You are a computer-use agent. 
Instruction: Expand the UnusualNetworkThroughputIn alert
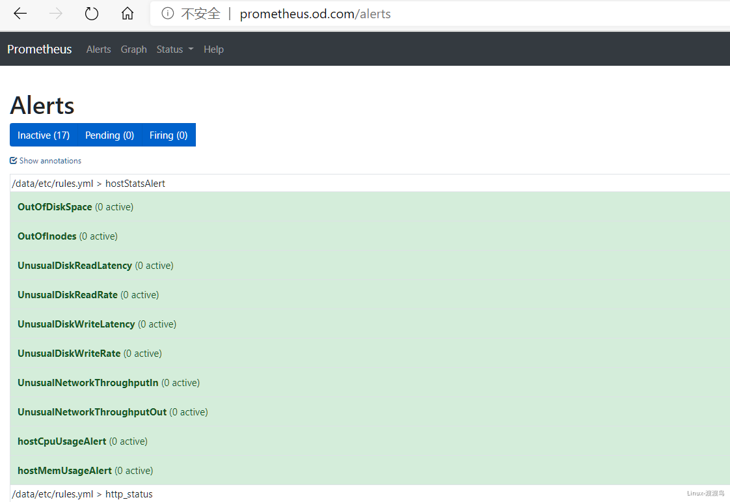pyautogui.click(x=370, y=383)
